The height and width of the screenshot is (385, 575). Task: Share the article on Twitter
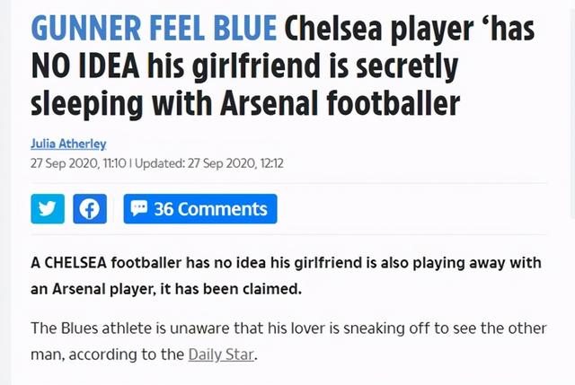(x=48, y=209)
